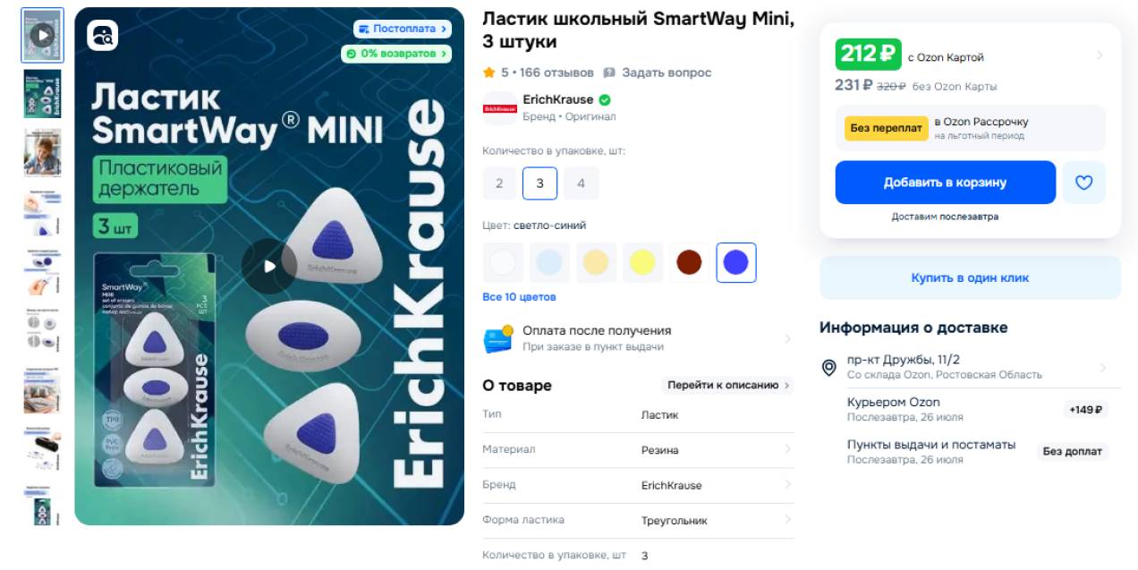
Task: Open the first video thumbnail in gallery
Action: (43, 36)
